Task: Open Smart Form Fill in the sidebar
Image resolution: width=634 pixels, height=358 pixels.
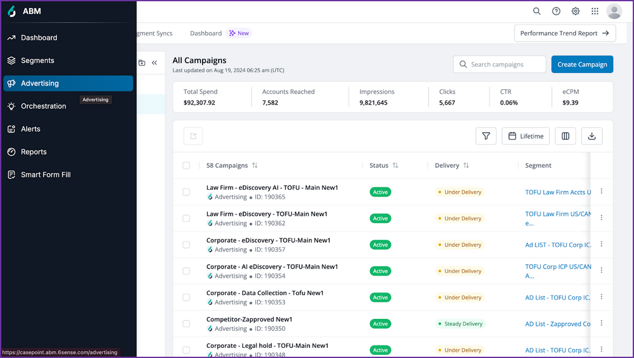Action: pyautogui.click(x=68, y=175)
